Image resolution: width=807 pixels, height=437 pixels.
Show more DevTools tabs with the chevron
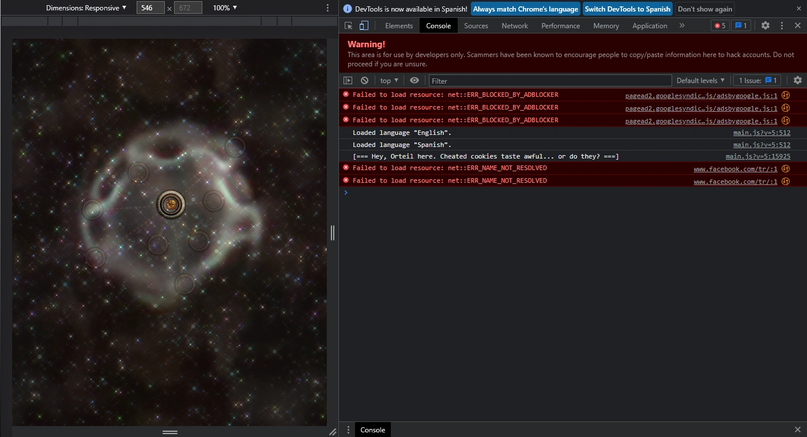[682, 25]
